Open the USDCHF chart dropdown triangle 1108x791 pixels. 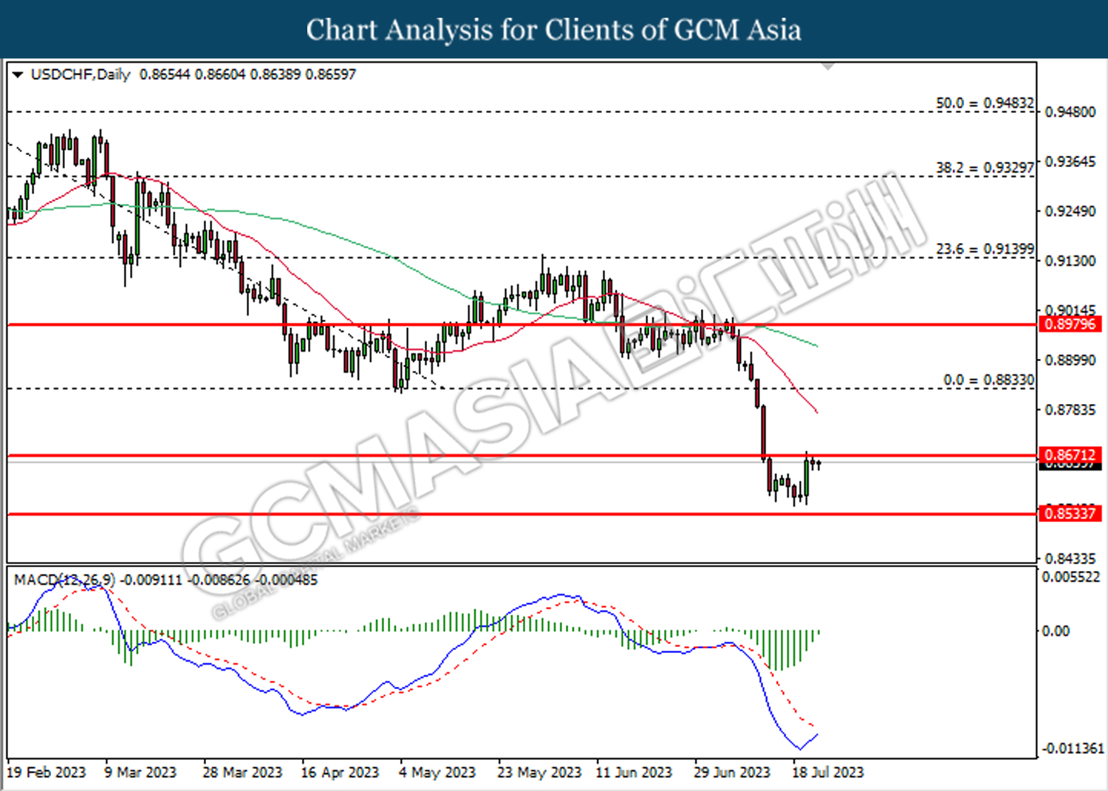coord(18,75)
